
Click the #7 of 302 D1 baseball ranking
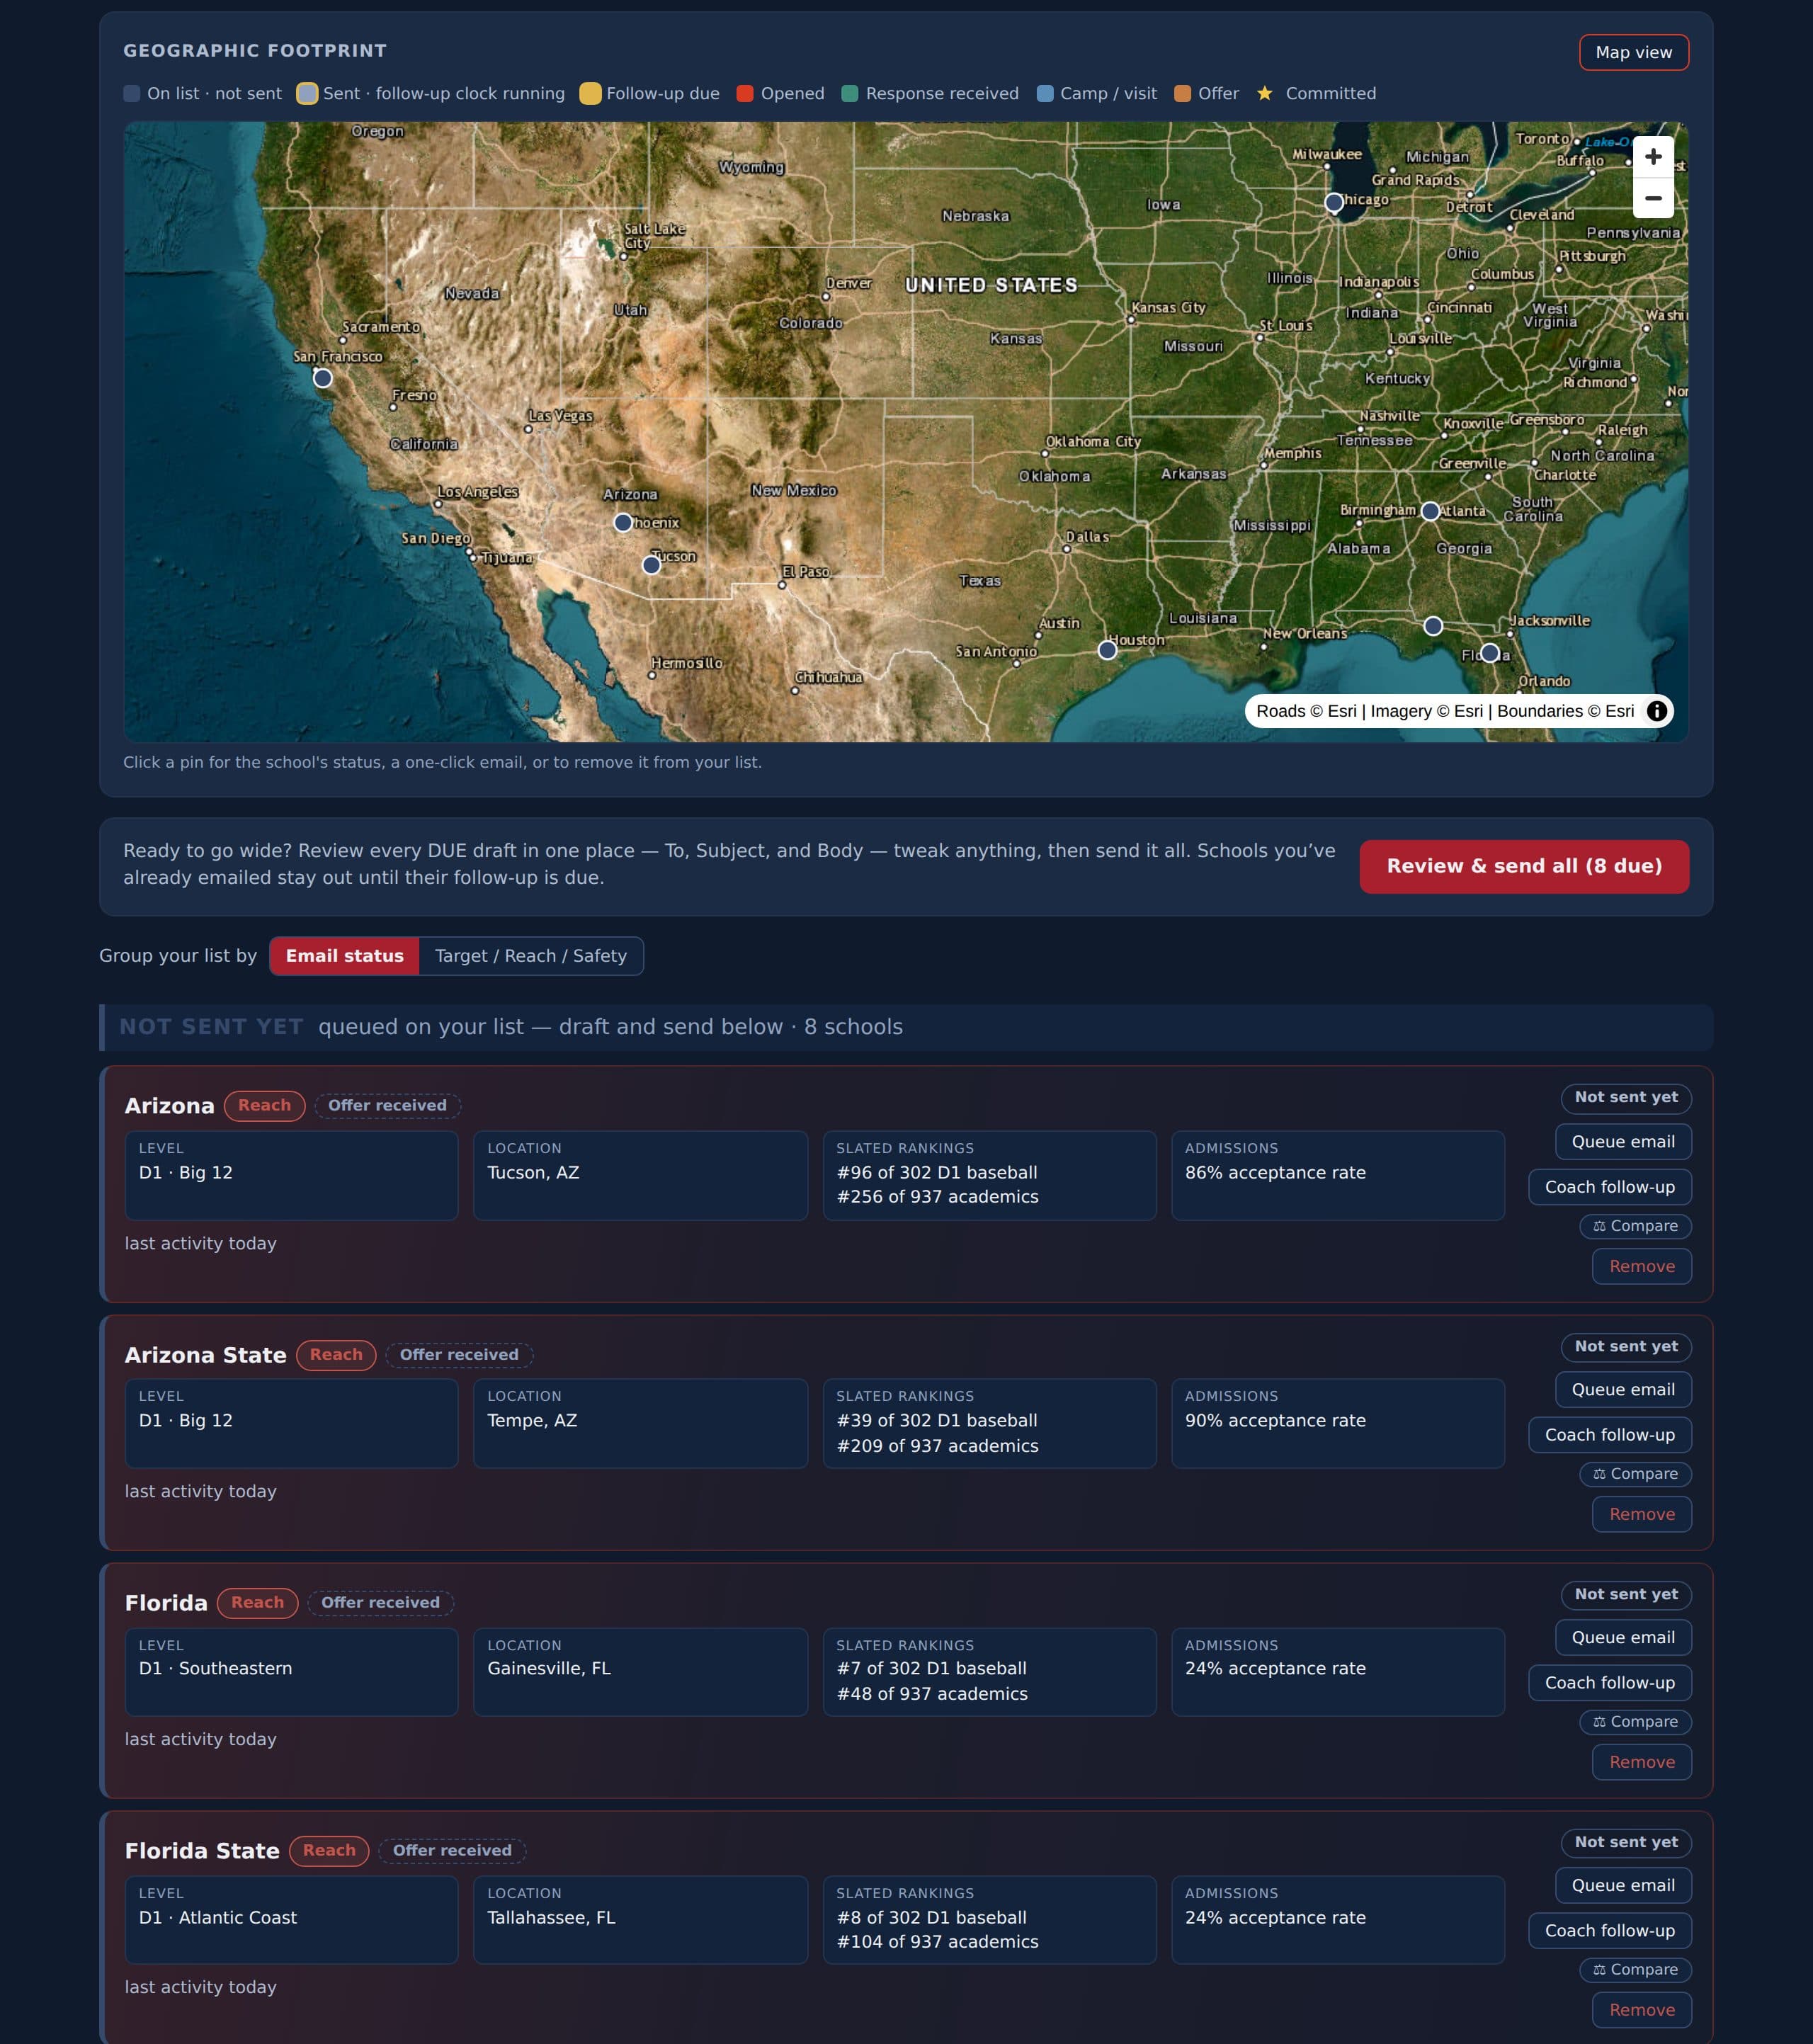tap(931, 1668)
